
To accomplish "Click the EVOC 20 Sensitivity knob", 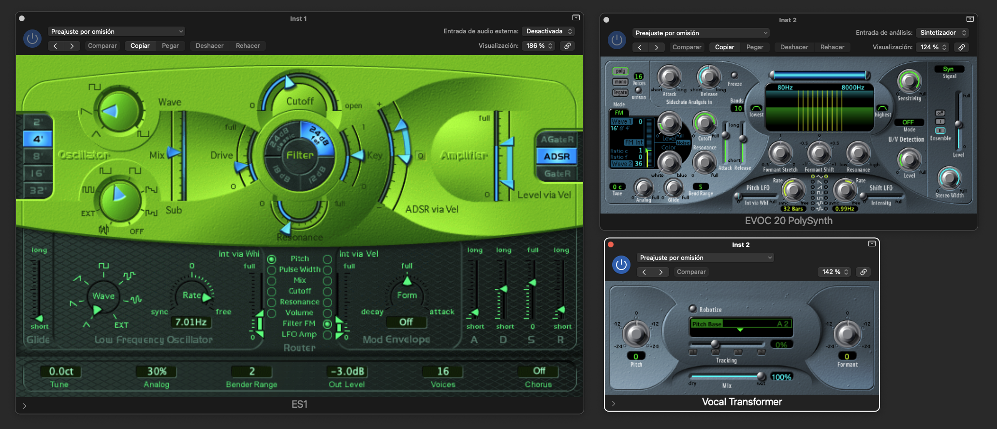I will coord(909,81).
